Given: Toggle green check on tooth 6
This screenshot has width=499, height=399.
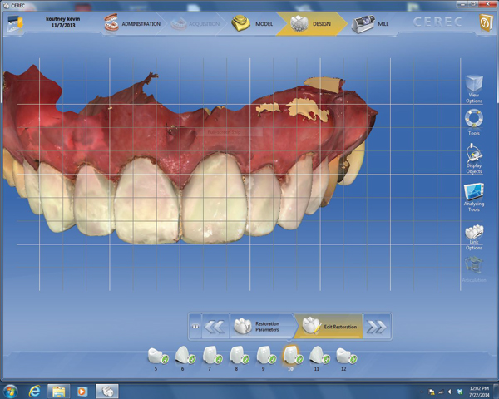Looking at the screenshot, I should (192, 359).
